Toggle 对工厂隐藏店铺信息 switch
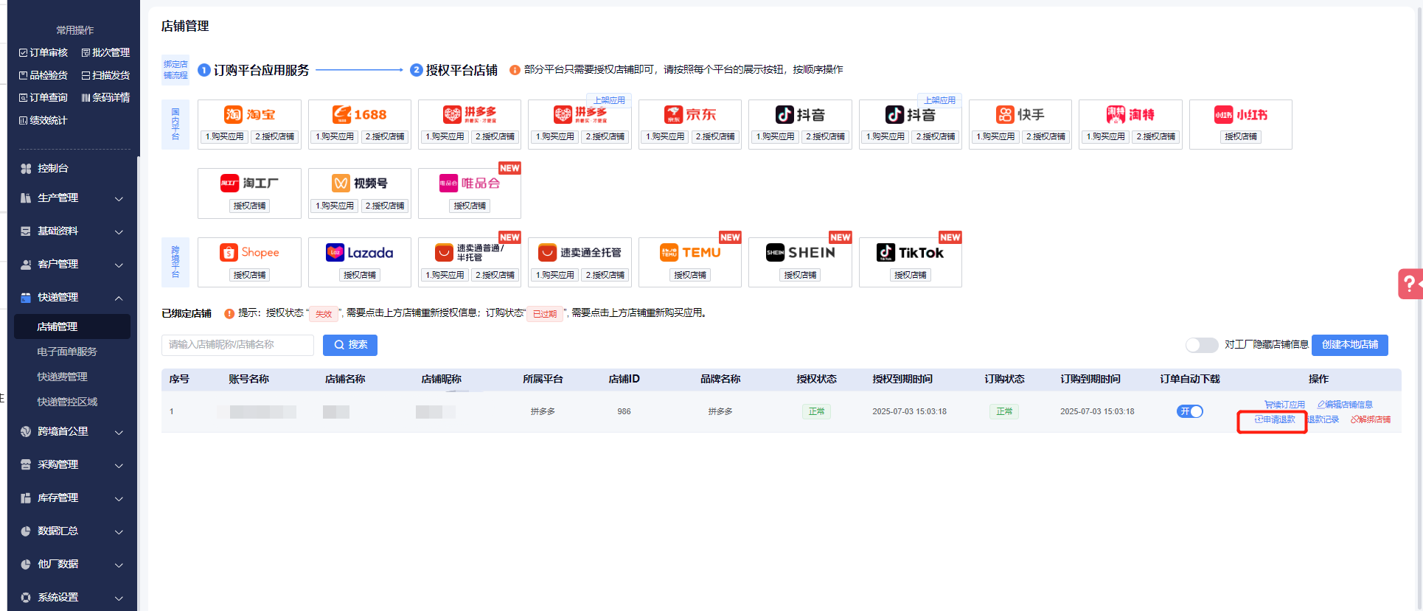The width and height of the screenshot is (1423, 611). coord(1202,345)
